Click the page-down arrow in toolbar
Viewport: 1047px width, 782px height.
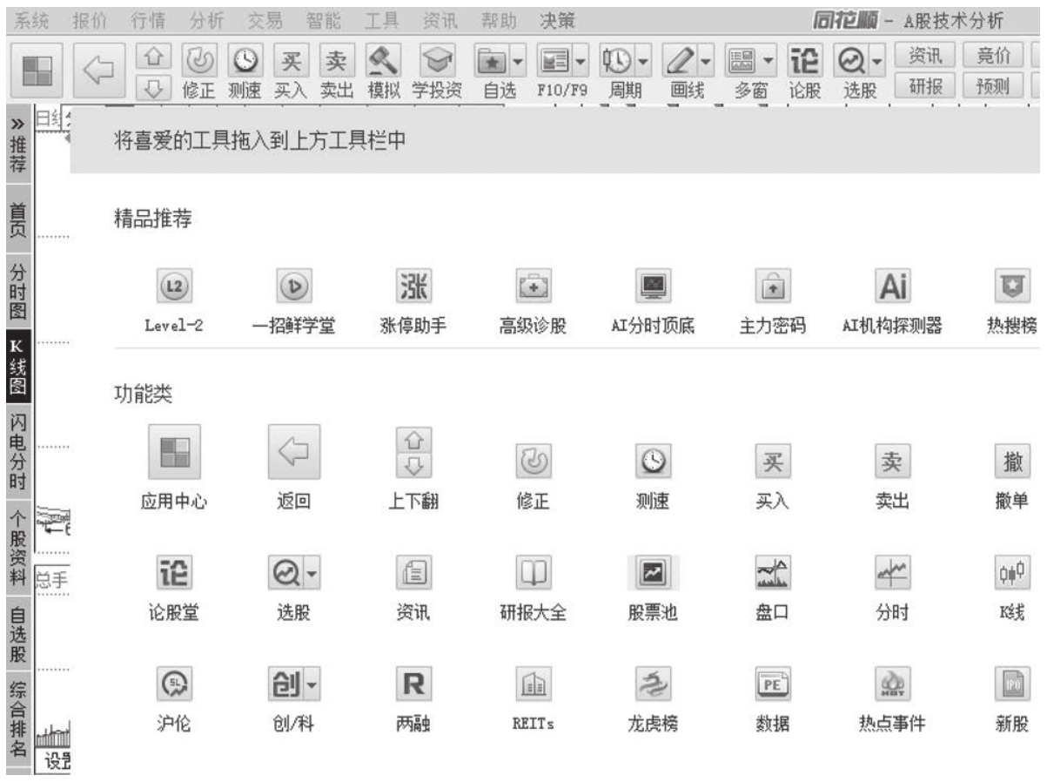[x=153, y=86]
